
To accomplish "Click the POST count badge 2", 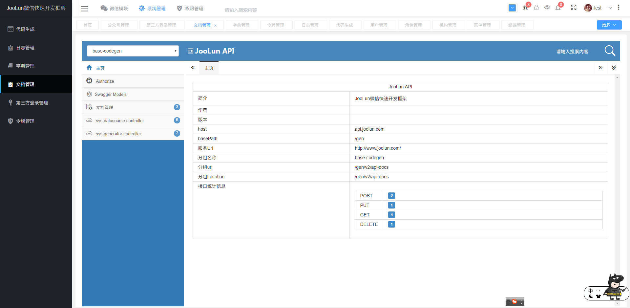I will [391, 196].
